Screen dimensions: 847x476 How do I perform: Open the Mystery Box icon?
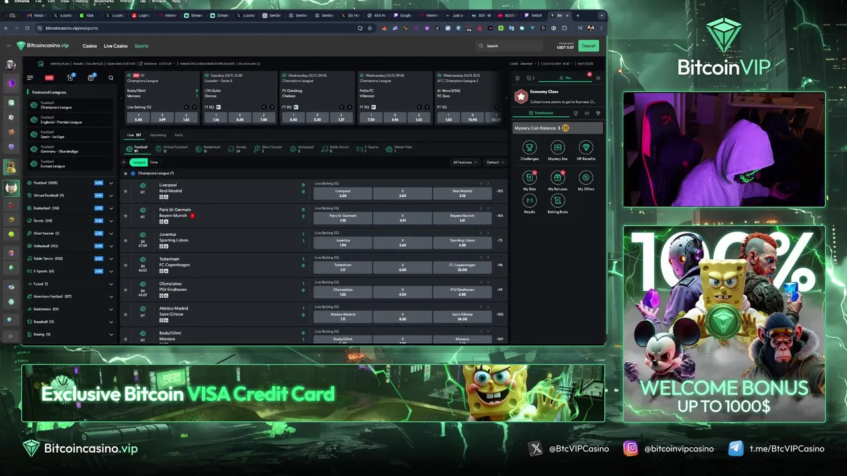558,147
